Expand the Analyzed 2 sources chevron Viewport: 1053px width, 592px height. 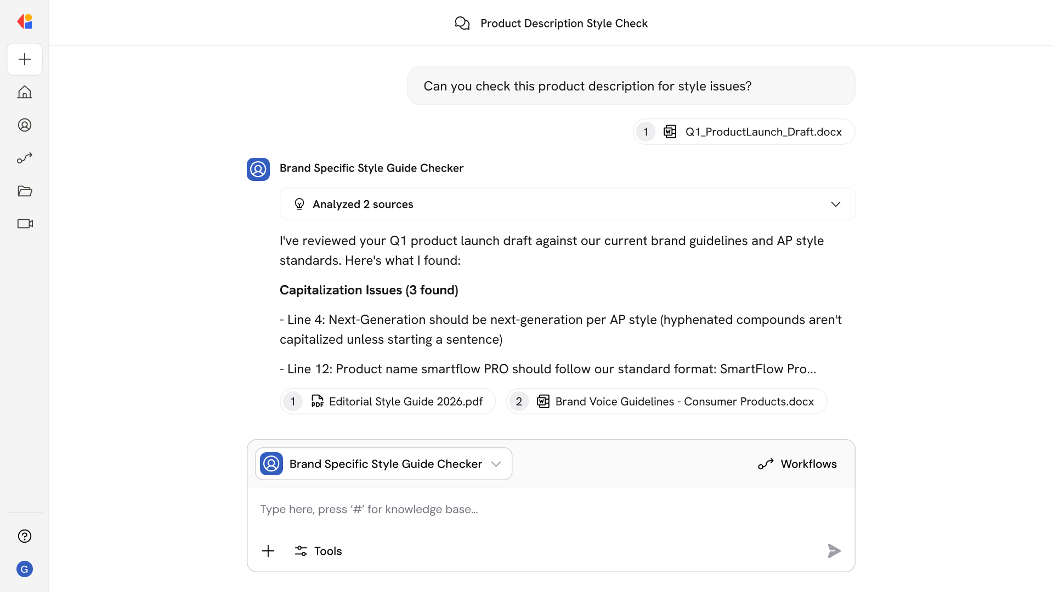tap(835, 204)
